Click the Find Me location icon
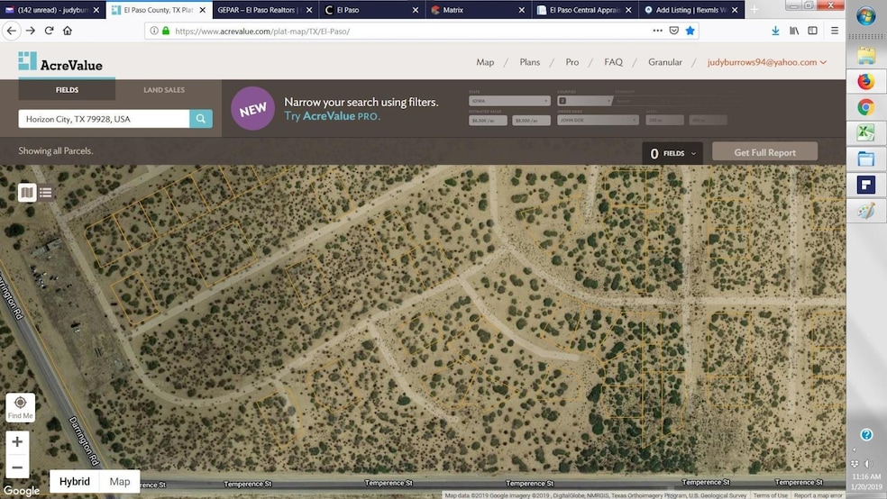The height and width of the screenshot is (499, 887). pyautogui.click(x=20, y=407)
